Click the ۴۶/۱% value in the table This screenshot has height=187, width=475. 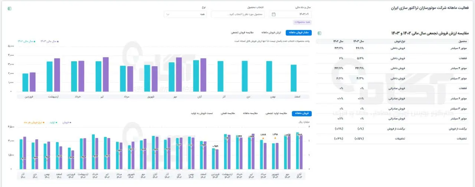pyautogui.click(x=360, y=48)
